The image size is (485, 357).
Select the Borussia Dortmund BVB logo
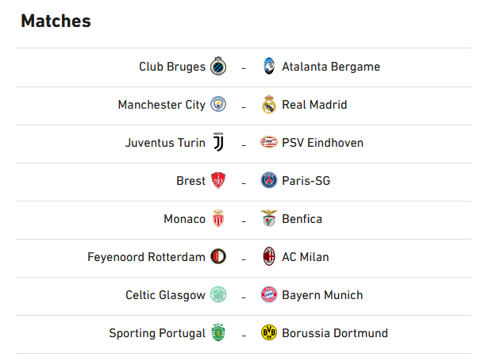pyautogui.click(x=269, y=332)
